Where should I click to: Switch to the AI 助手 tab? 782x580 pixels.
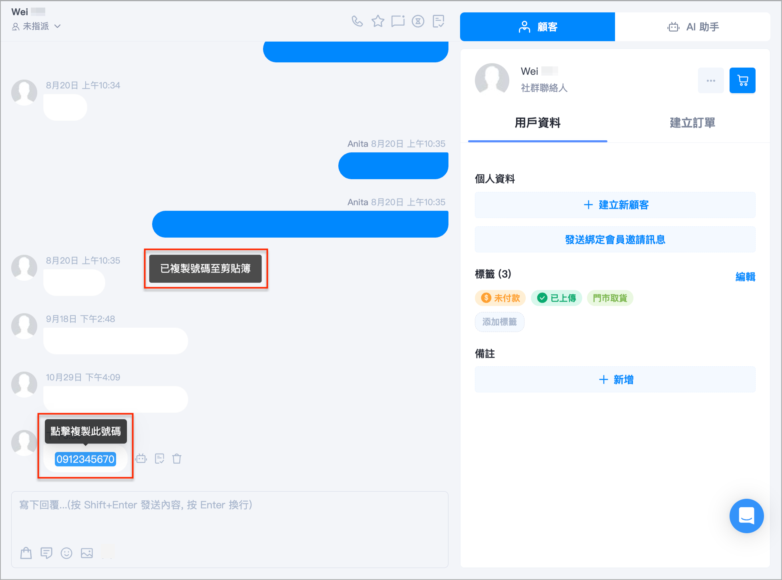pos(693,27)
